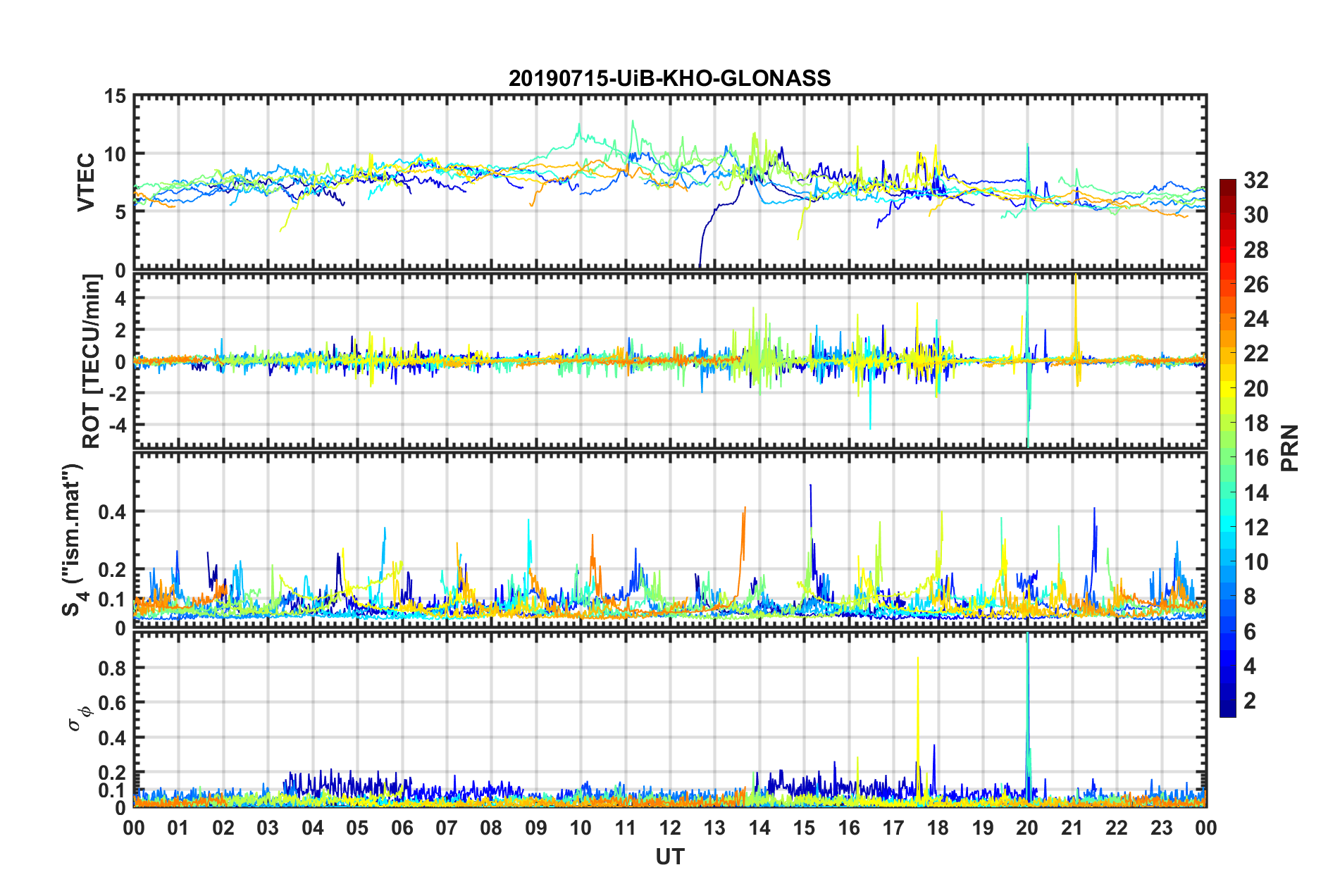Image resolution: width=1340 pixels, height=896 pixels.
Task: Click UT axis tick label 13
Action: 714,828
